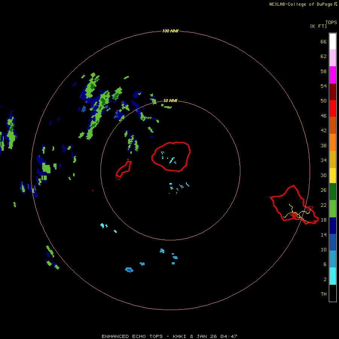Click the white swatch in the tops legend

(333, 41)
